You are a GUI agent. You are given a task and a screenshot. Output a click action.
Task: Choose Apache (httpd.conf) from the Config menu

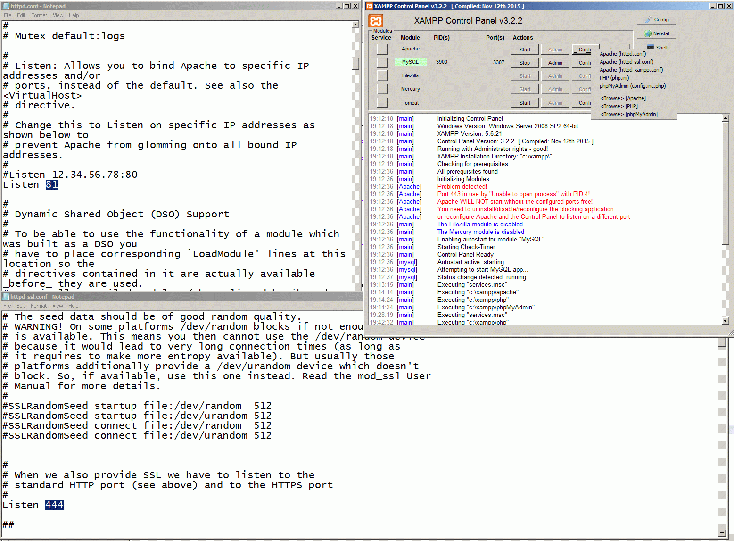pos(634,54)
